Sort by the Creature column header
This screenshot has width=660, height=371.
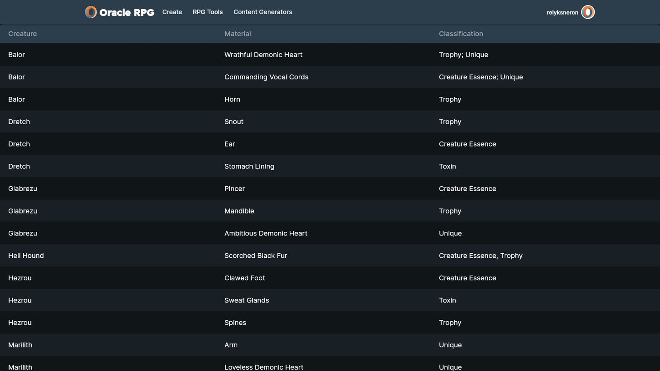point(22,34)
